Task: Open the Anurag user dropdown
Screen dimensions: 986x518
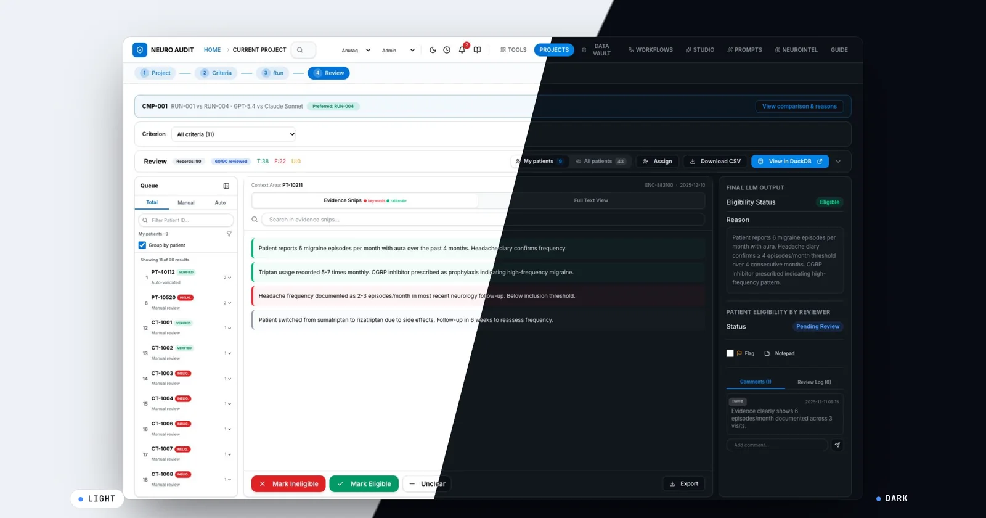Action: [356, 51]
